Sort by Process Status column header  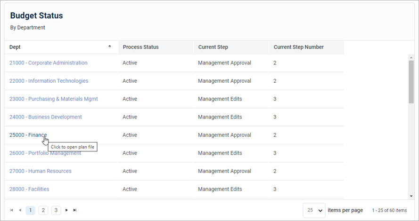pos(140,47)
